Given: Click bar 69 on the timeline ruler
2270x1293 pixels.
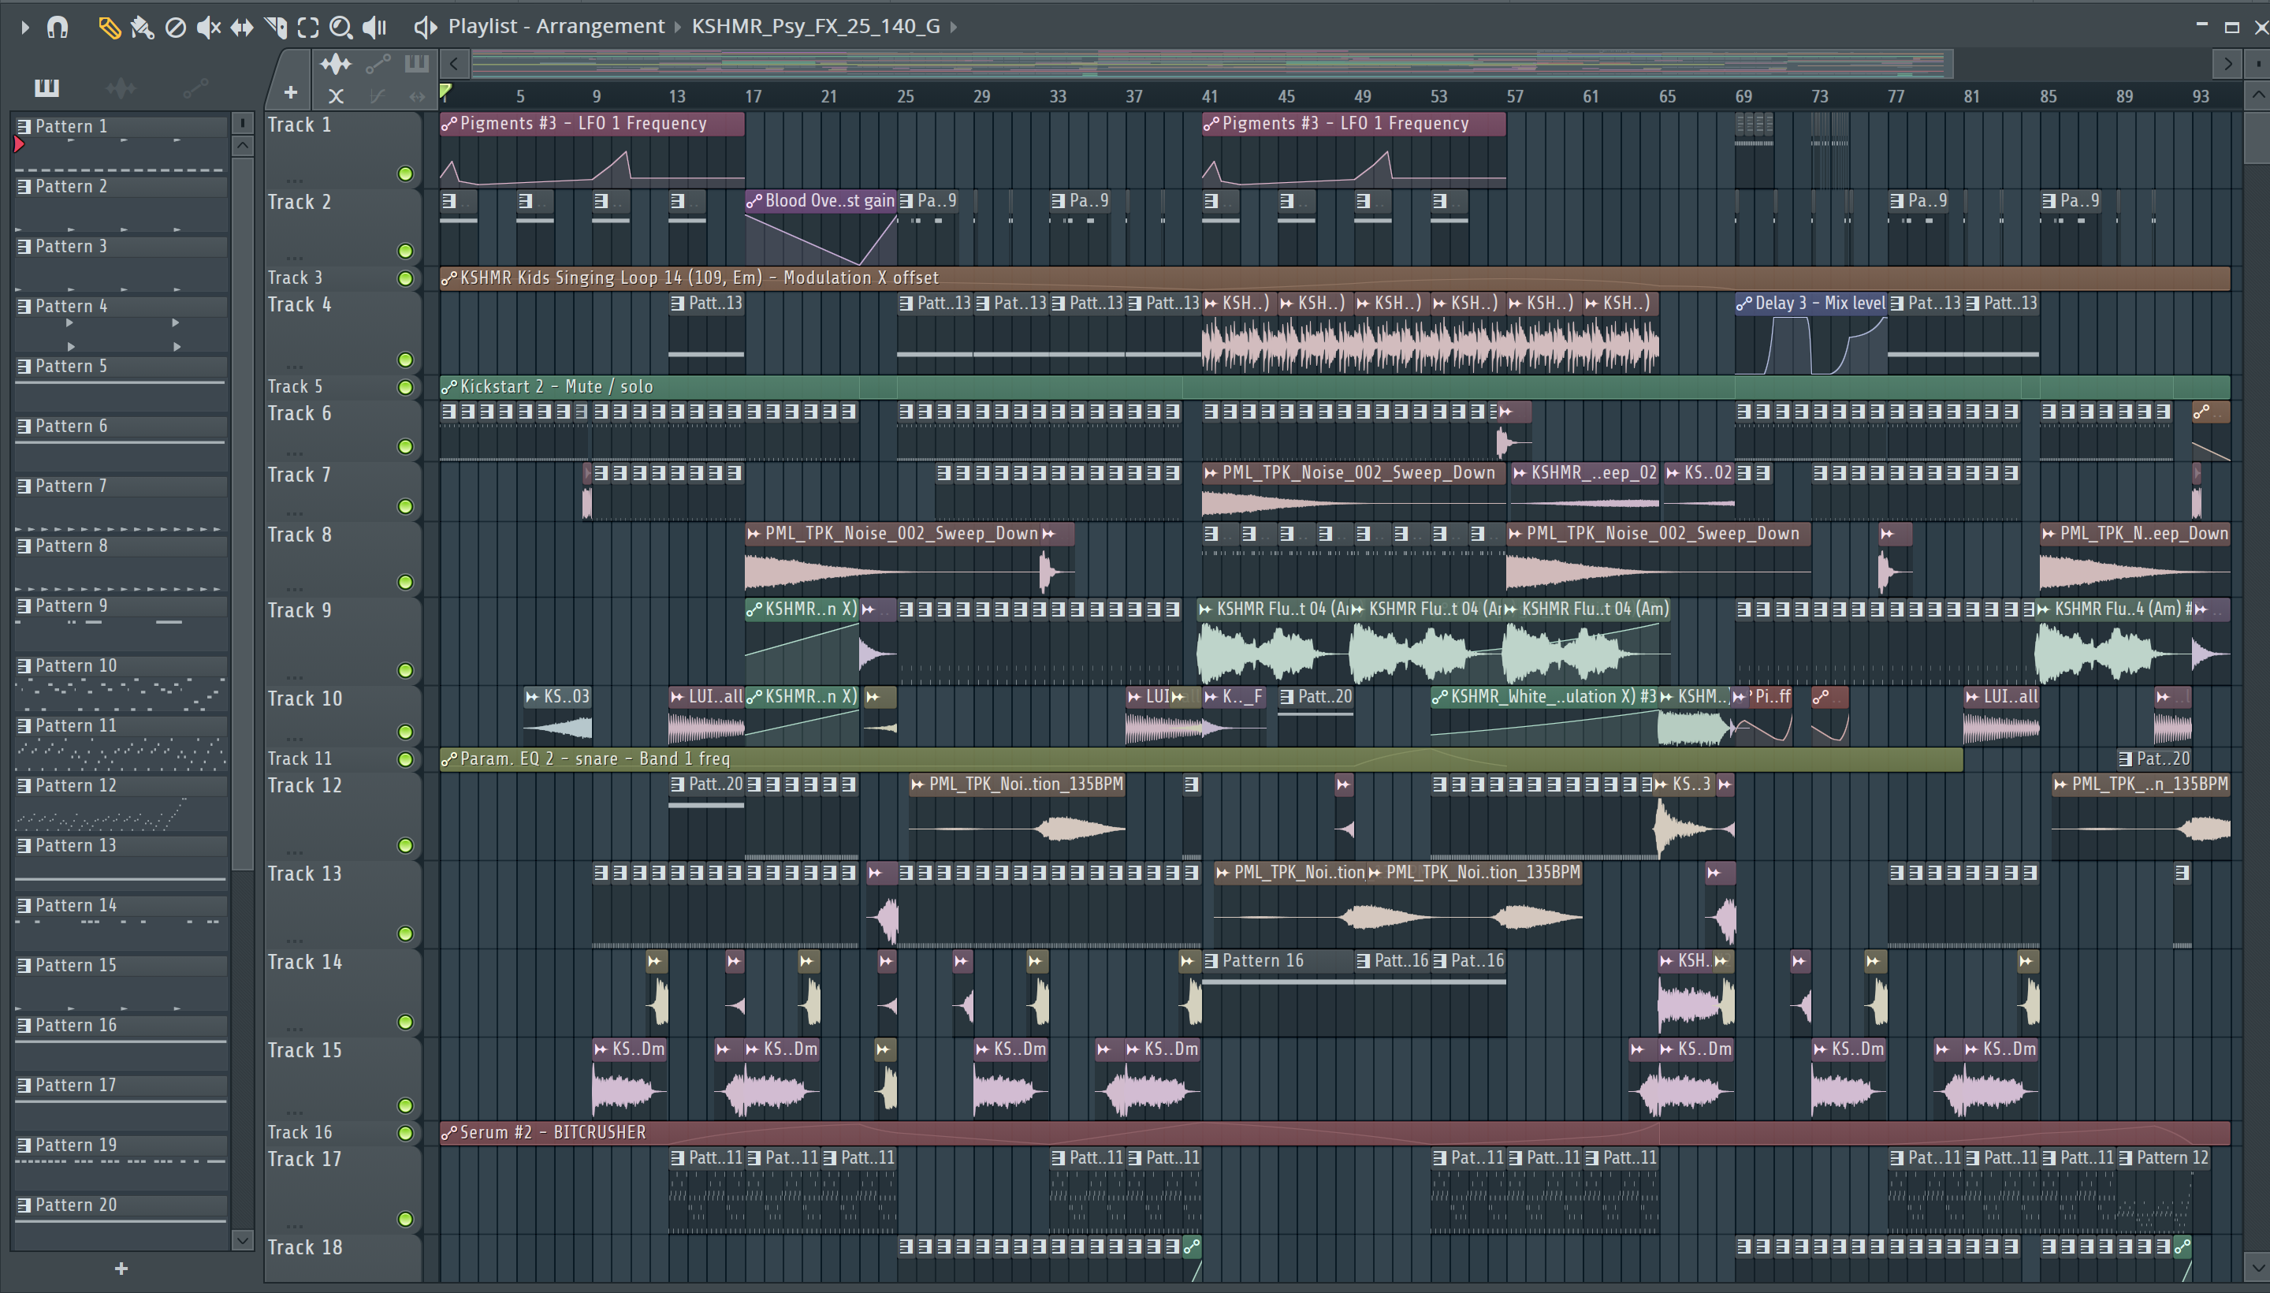Looking at the screenshot, I should click(x=1743, y=96).
